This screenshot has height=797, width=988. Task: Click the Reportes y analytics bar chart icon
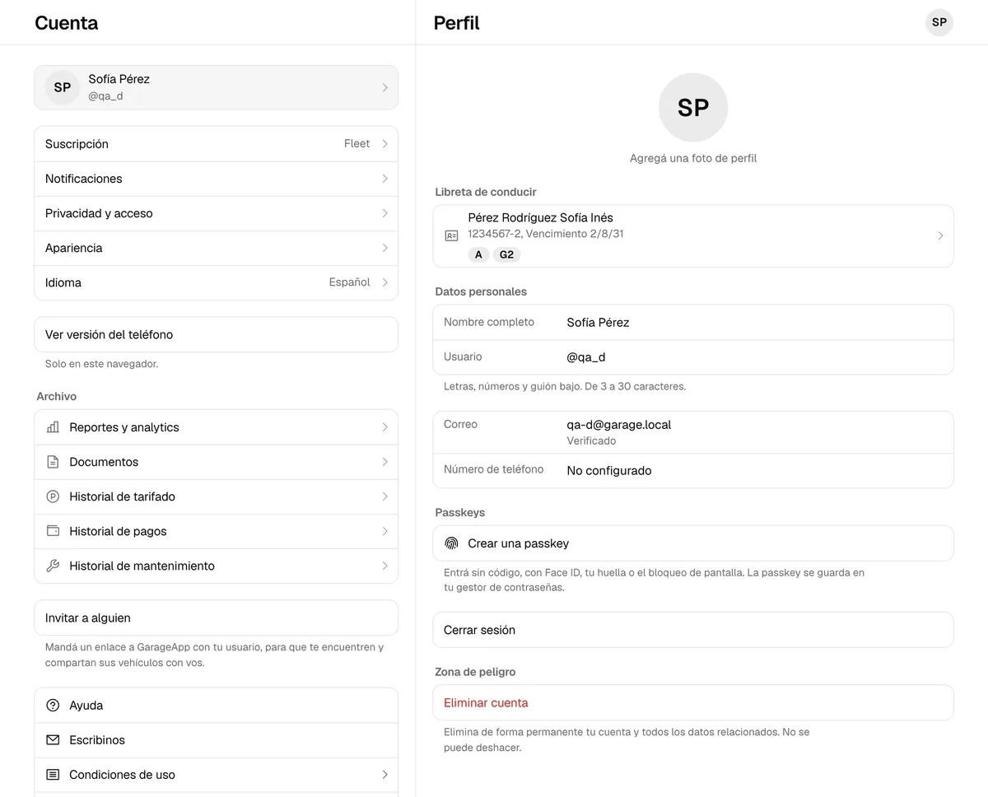tap(53, 427)
